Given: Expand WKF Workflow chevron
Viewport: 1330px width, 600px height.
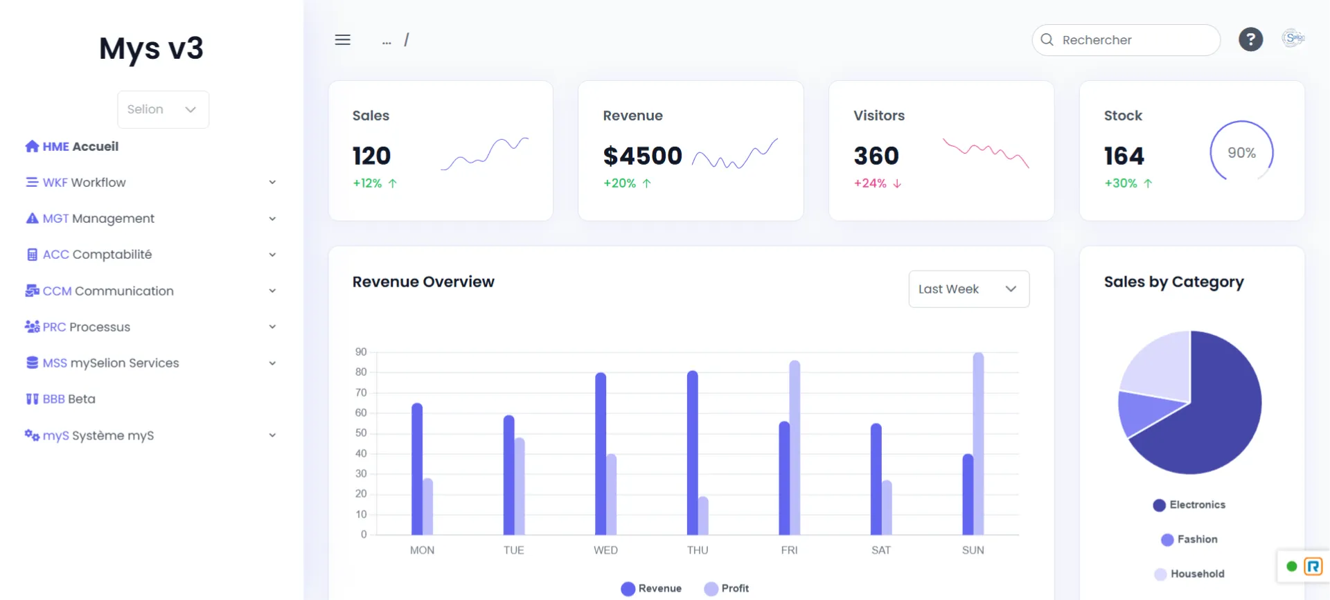Looking at the screenshot, I should [272, 182].
